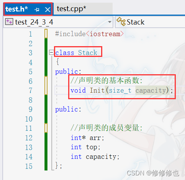This screenshot has width=185, height=180.
Task: Click the C++ project icon beside test_24_3_4
Action: pyautogui.click(x=9, y=22)
